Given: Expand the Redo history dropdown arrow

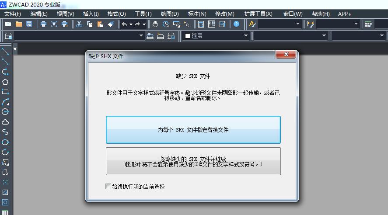Looking at the screenshot, I should click(144, 24).
